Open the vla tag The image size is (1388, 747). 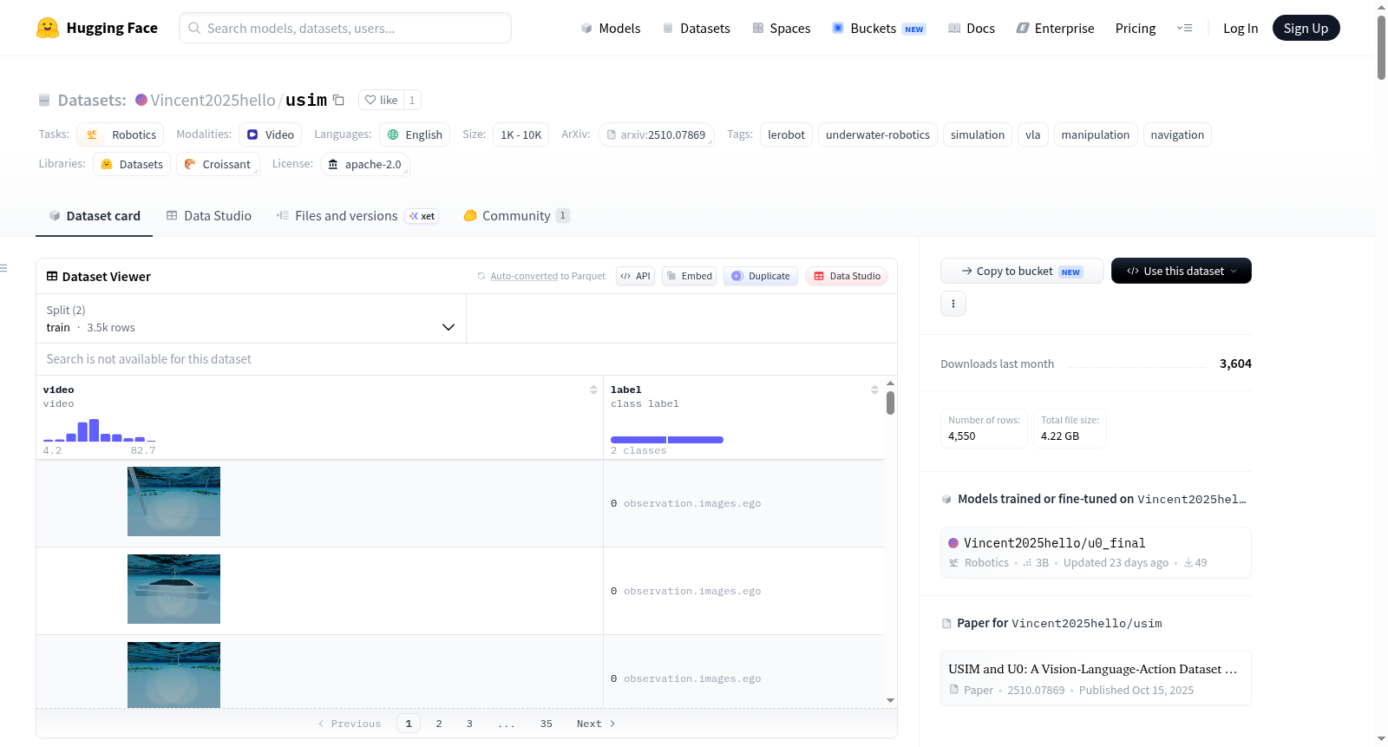pos(1033,134)
